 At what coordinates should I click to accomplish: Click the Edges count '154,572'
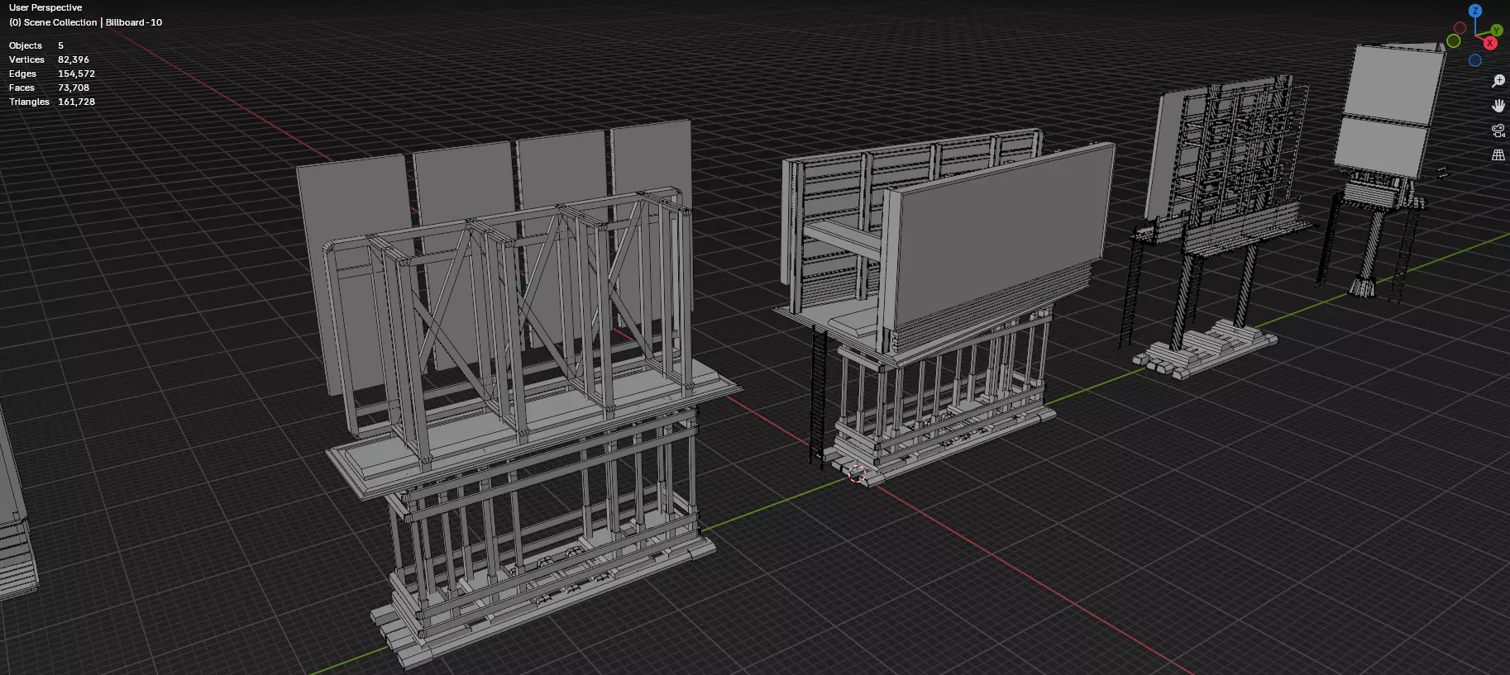76,74
